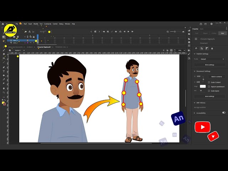
Task: Enable the Apply to pasteboard checkbox
Action: tap(209, 87)
